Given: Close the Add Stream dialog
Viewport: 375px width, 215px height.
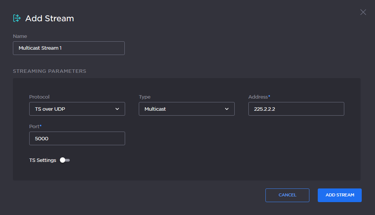Looking at the screenshot, I should [x=363, y=12].
